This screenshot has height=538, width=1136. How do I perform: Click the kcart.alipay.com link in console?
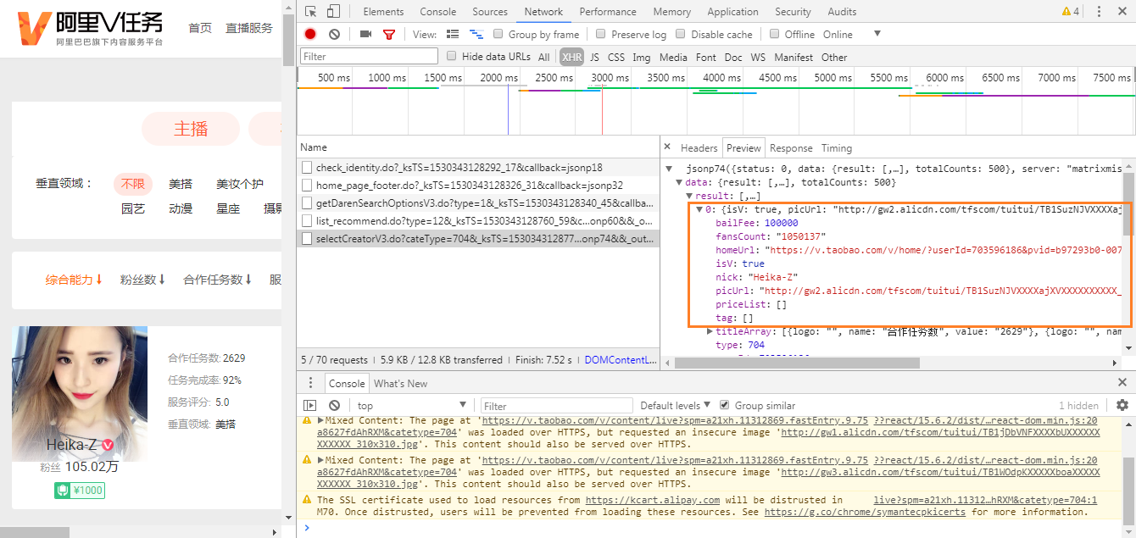click(652, 501)
